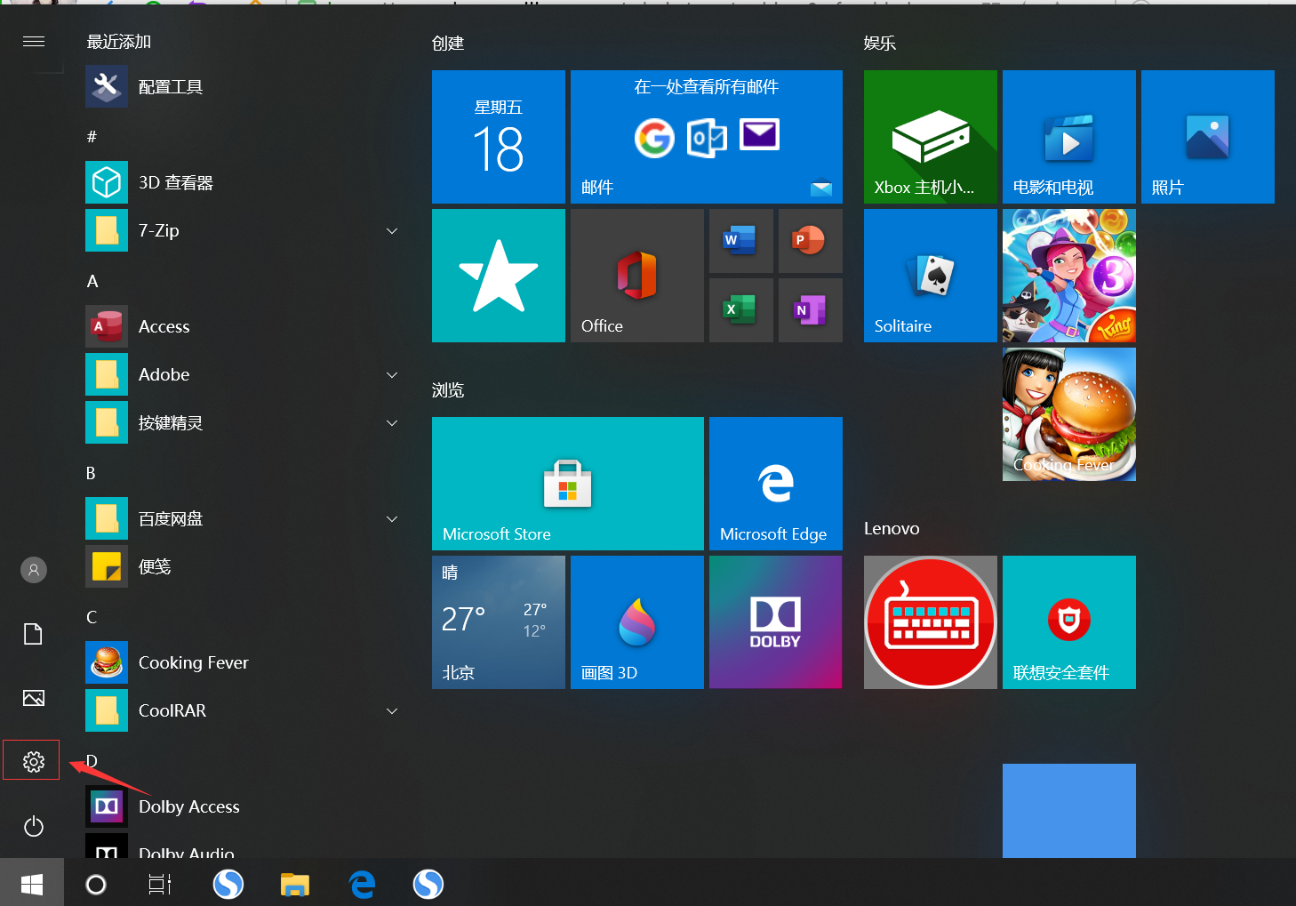Click the A letter group header
Image resolution: width=1296 pixels, height=906 pixels.
pos(92,281)
